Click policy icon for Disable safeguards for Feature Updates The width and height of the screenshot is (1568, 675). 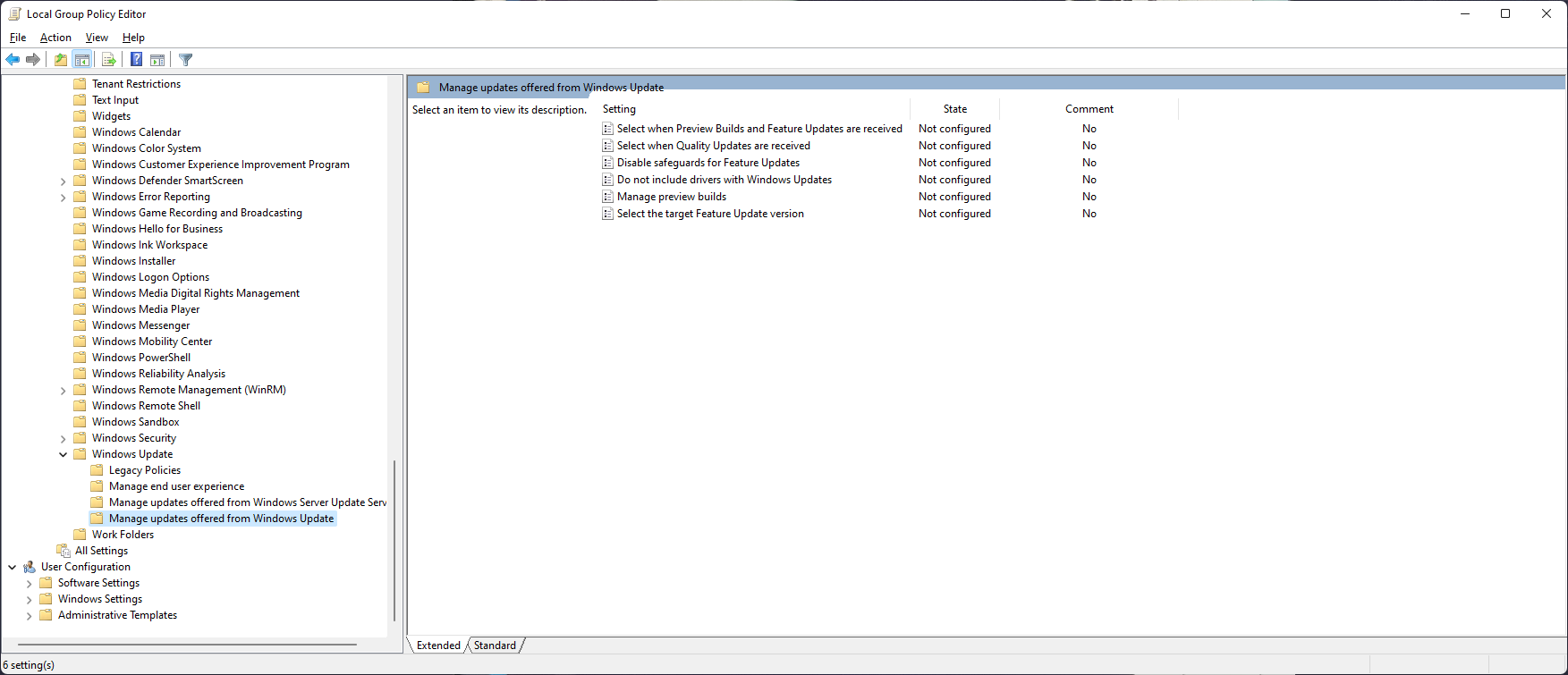pyautogui.click(x=607, y=163)
